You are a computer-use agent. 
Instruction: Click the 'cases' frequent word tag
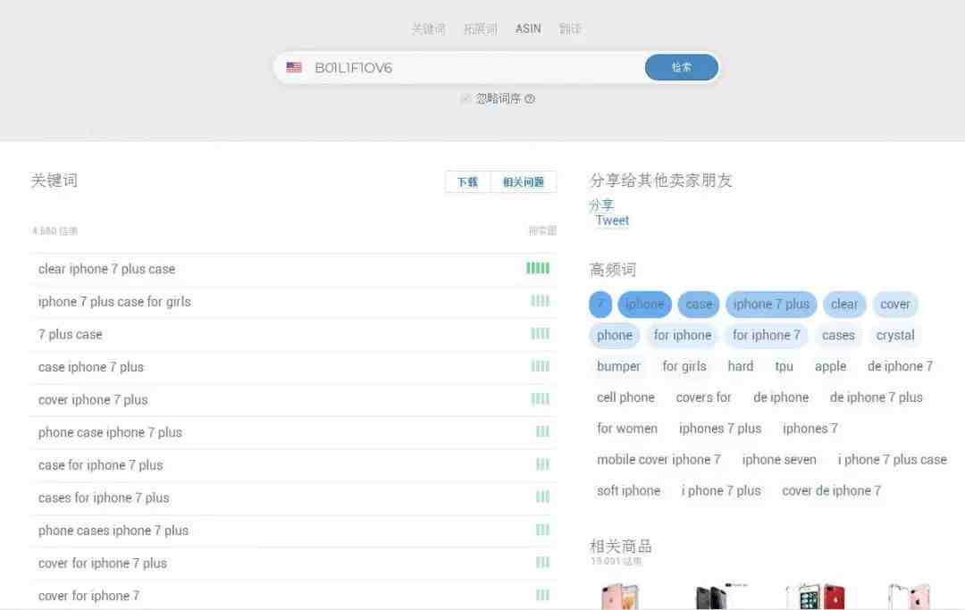pyautogui.click(x=838, y=336)
